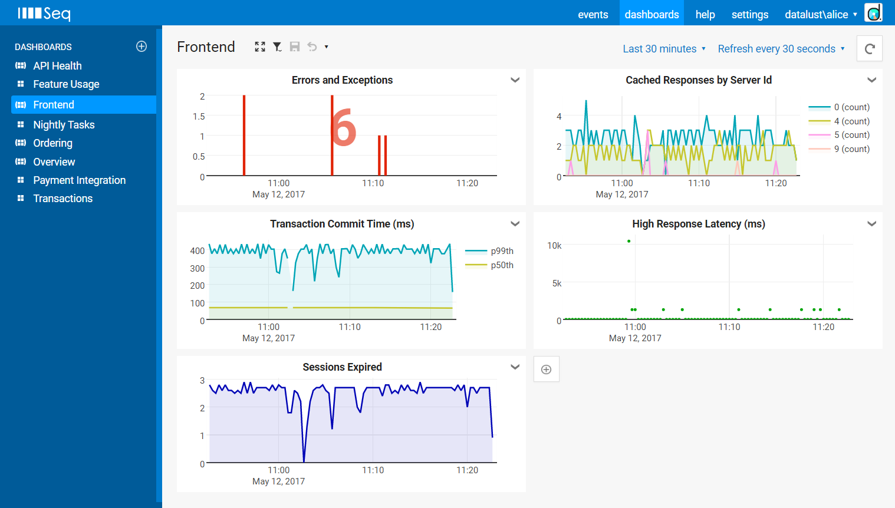Image resolution: width=895 pixels, height=508 pixels.
Task: Click the Seq logo
Action: pyautogui.click(x=44, y=13)
